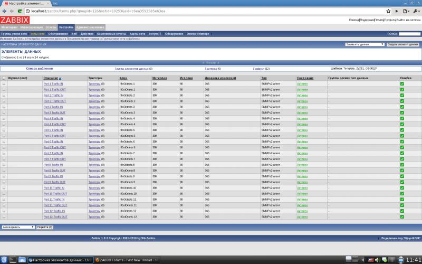The height and width of the screenshot is (264, 422).
Task: Click key cell ifOutOctets.10
Action: coord(128,194)
